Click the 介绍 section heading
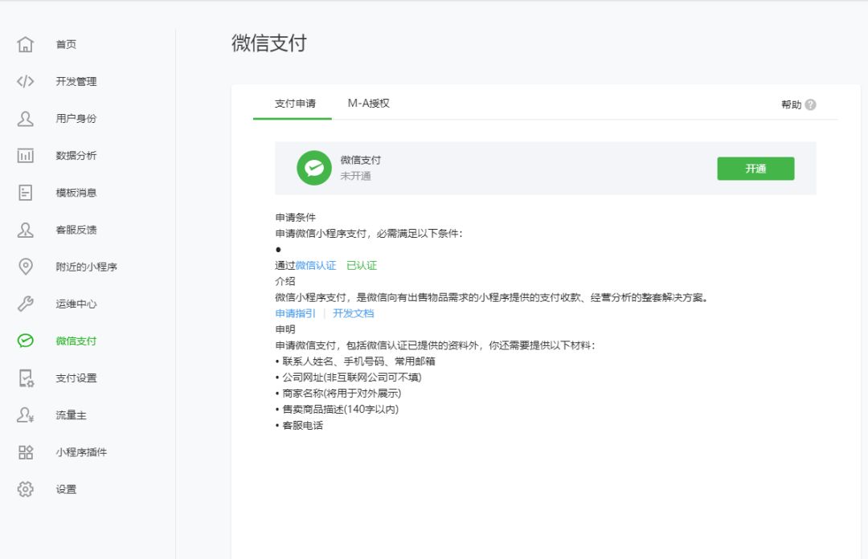868x559 pixels. pos(285,281)
